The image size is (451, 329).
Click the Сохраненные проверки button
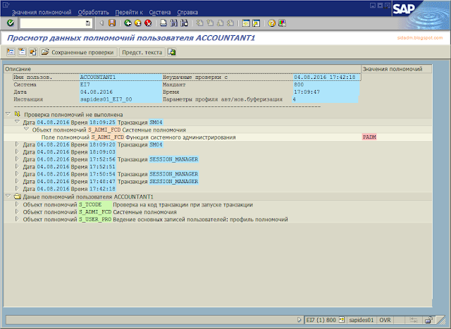78,52
